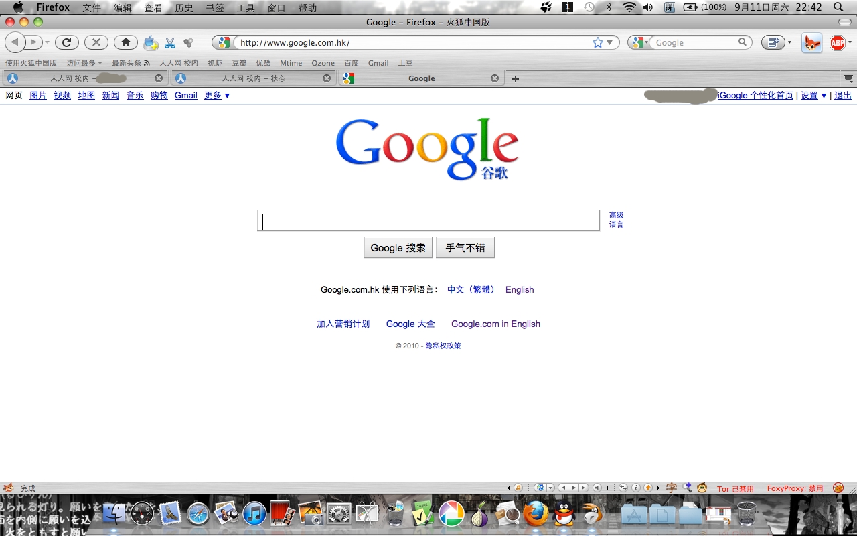Click the Firefox toolbar Google search field
Viewport: 857px width, 536px height.
pos(695,42)
